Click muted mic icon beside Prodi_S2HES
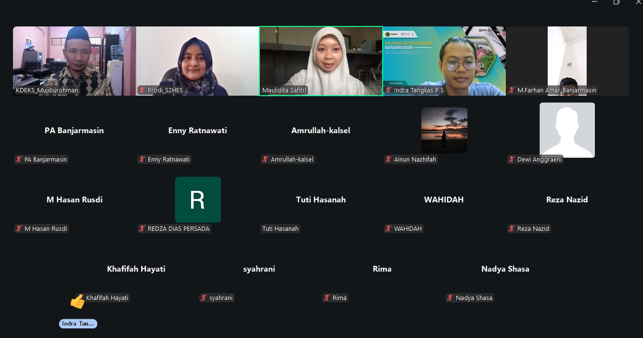Screen dimensions: 643x338 point(142,90)
